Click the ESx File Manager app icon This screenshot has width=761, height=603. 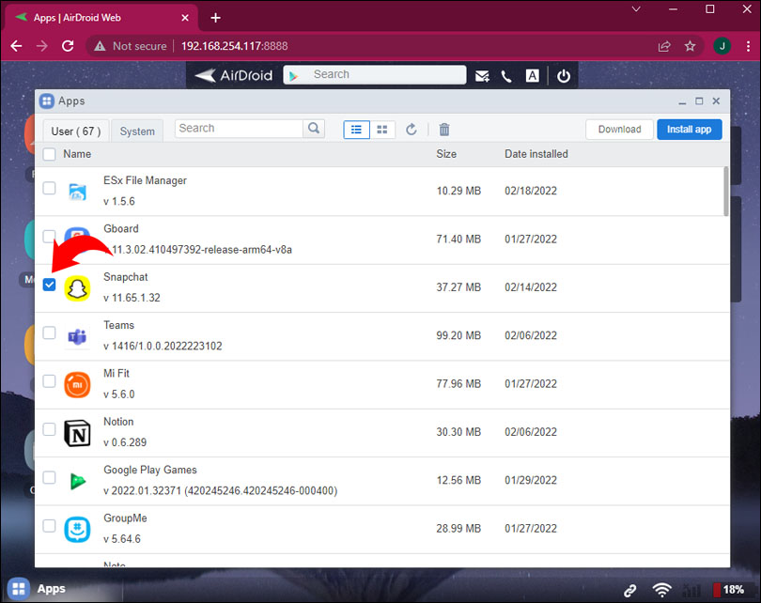tap(77, 192)
